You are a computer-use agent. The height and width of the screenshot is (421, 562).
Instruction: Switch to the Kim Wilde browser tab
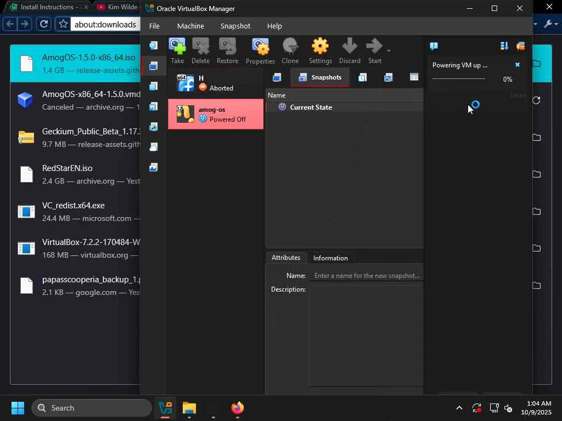tap(119, 7)
